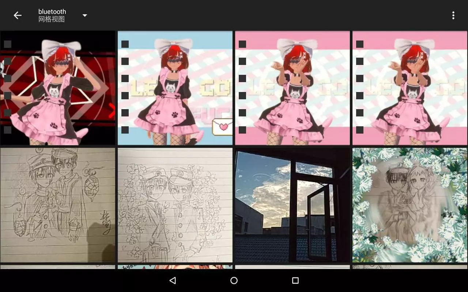The width and height of the screenshot is (468, 292).
Task: Tap the Android back navigation button
Action: 173,280
